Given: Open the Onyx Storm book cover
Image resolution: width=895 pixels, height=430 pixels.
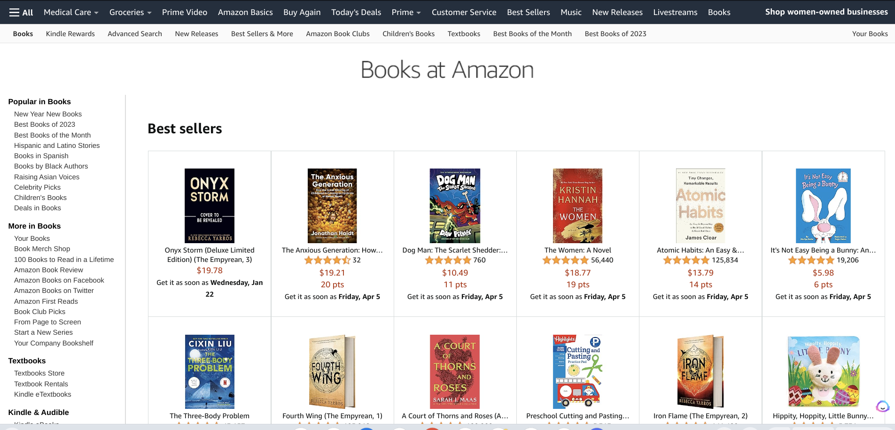Looking at the screenshot, I should point(210,206).
